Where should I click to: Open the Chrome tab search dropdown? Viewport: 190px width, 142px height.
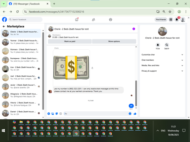click(4, 4)
